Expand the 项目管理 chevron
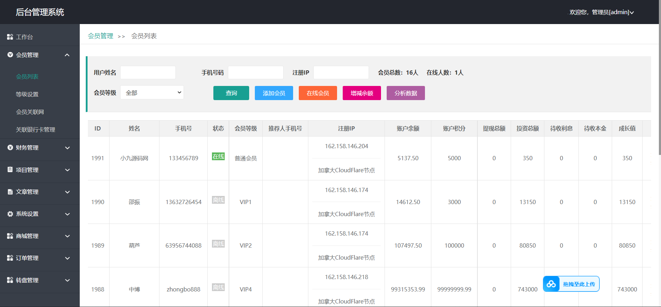The height and width of the screenshot is (307, 661). pyautogui.click(x=67, y=170)
